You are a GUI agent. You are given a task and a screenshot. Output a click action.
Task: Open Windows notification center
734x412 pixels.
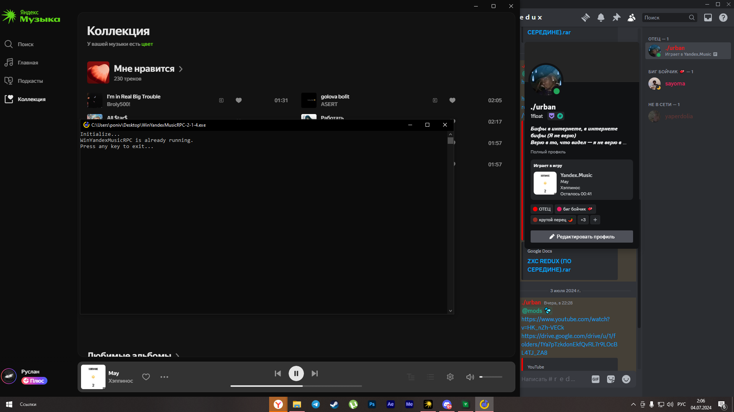pyautogui.click(x=722, y=404)
